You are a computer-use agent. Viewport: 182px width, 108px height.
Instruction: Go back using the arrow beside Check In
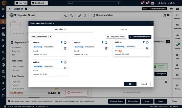pos(10,9)
